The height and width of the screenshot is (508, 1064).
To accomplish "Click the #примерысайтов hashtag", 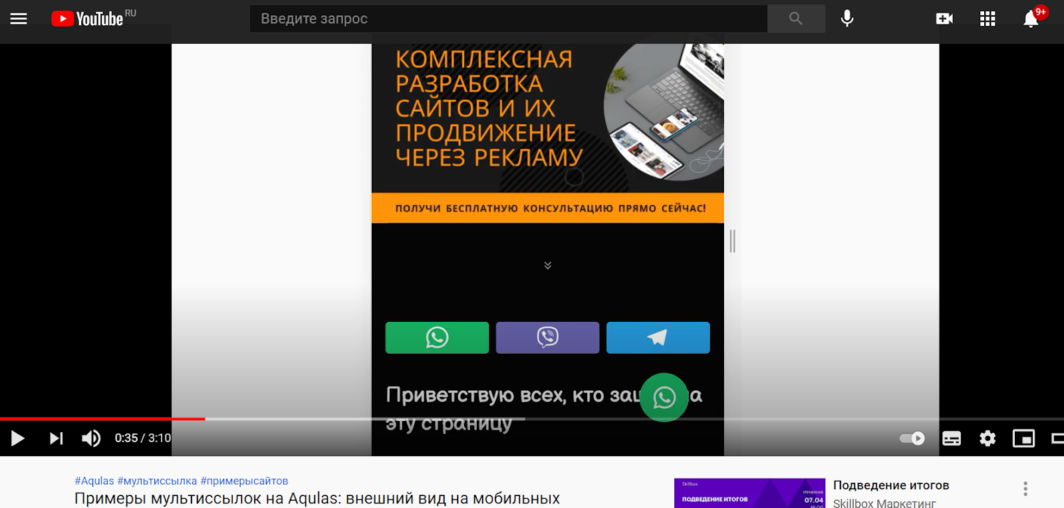I will 244,481.
